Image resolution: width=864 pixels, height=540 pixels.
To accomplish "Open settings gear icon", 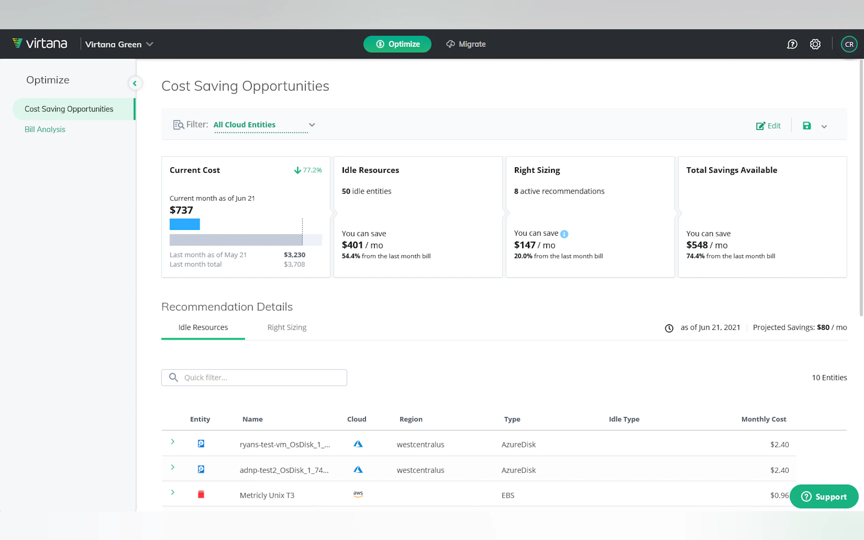I will pyautogui.click(x=815, y=44).
